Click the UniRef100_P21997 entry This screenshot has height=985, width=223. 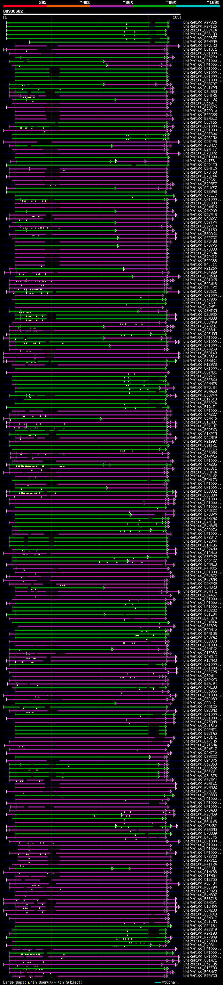(x=200, y=442)
